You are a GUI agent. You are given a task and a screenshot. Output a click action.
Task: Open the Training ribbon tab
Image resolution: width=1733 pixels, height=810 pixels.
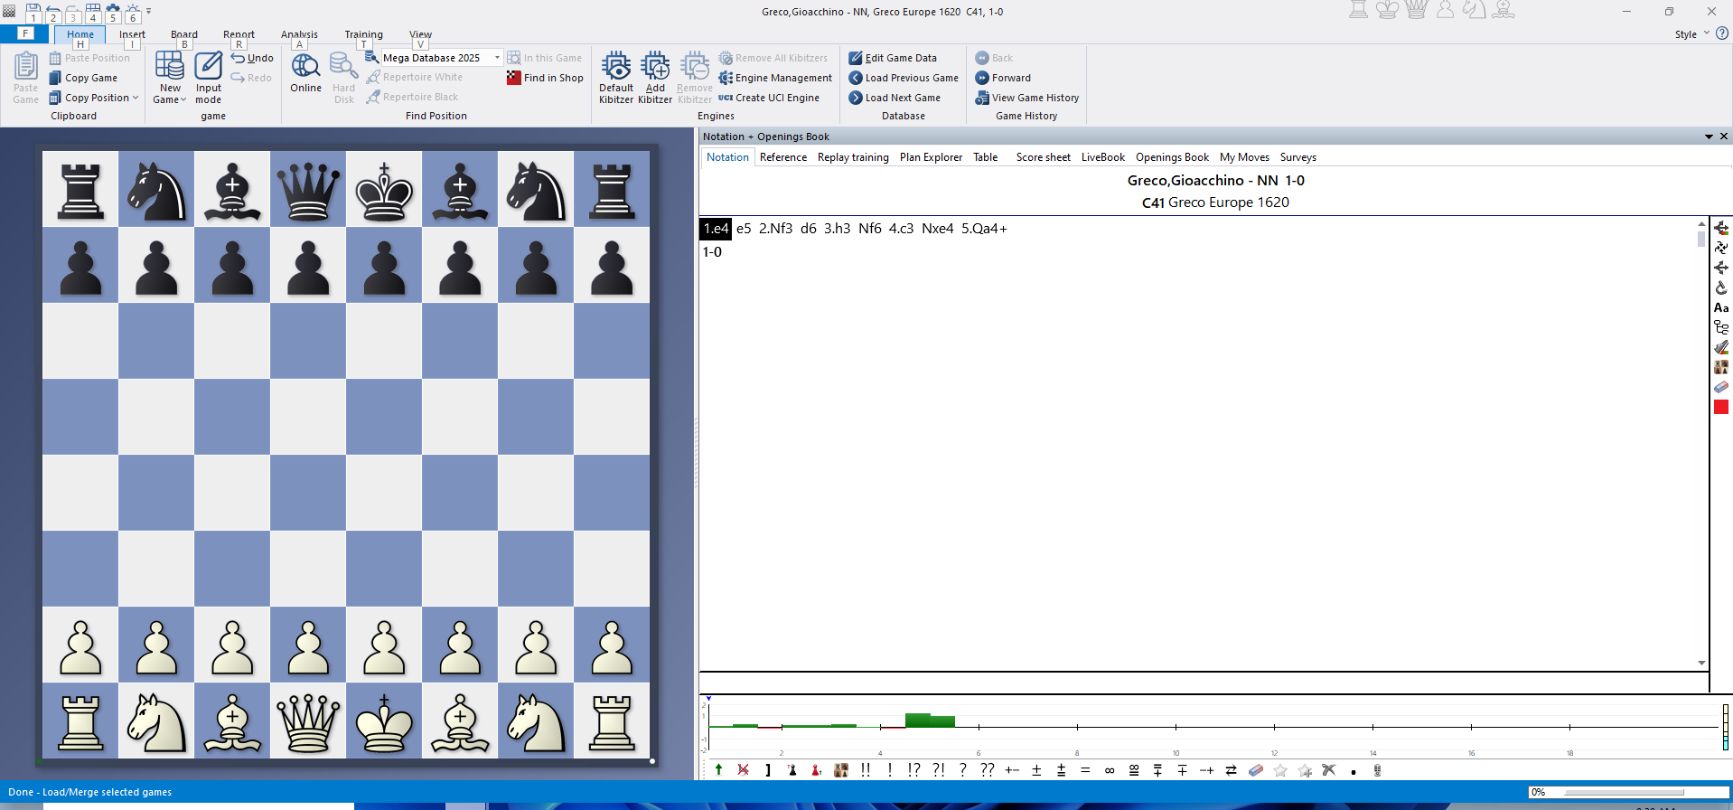click(363, 34)
